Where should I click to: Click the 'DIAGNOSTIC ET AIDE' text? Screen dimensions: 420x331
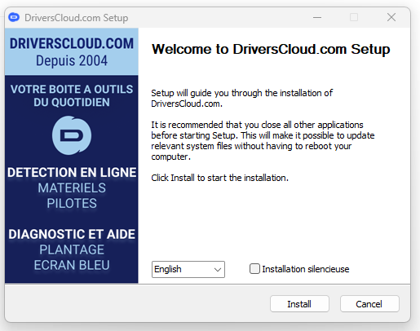pos(72,234)
